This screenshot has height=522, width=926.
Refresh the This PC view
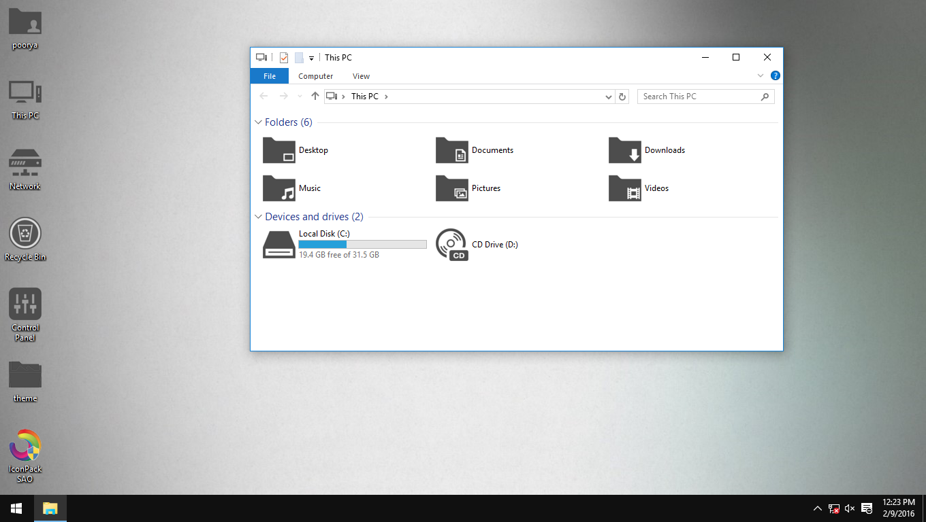click(x=622, y=96)
